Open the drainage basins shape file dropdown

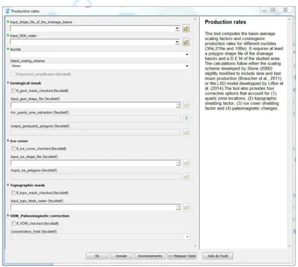click(x=177, y=28)
